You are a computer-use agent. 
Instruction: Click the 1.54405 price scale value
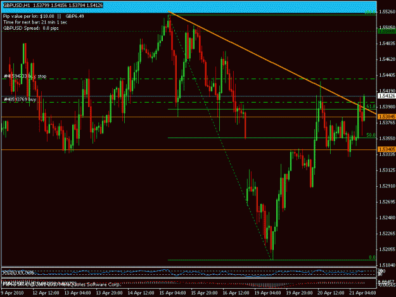387,75
